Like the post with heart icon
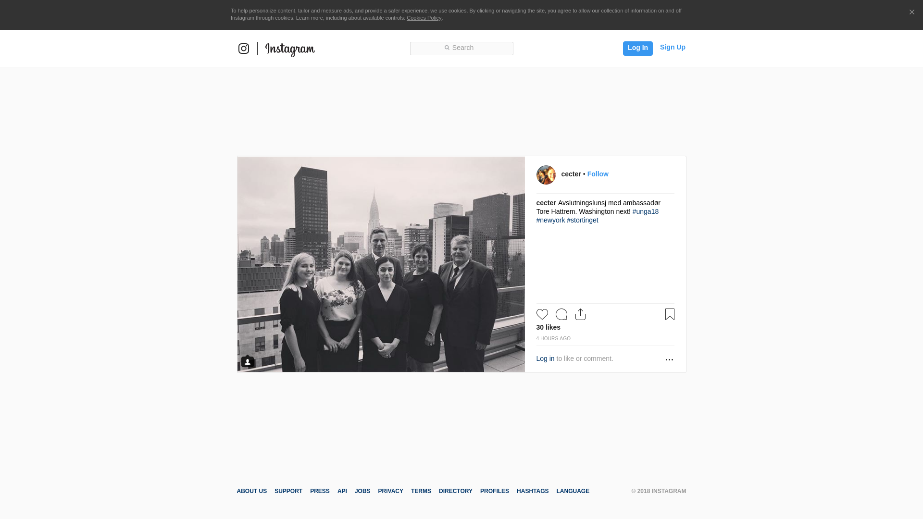923x519 pixels. click(542, 314)
